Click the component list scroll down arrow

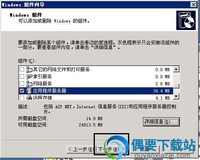[x=176, y=96]
